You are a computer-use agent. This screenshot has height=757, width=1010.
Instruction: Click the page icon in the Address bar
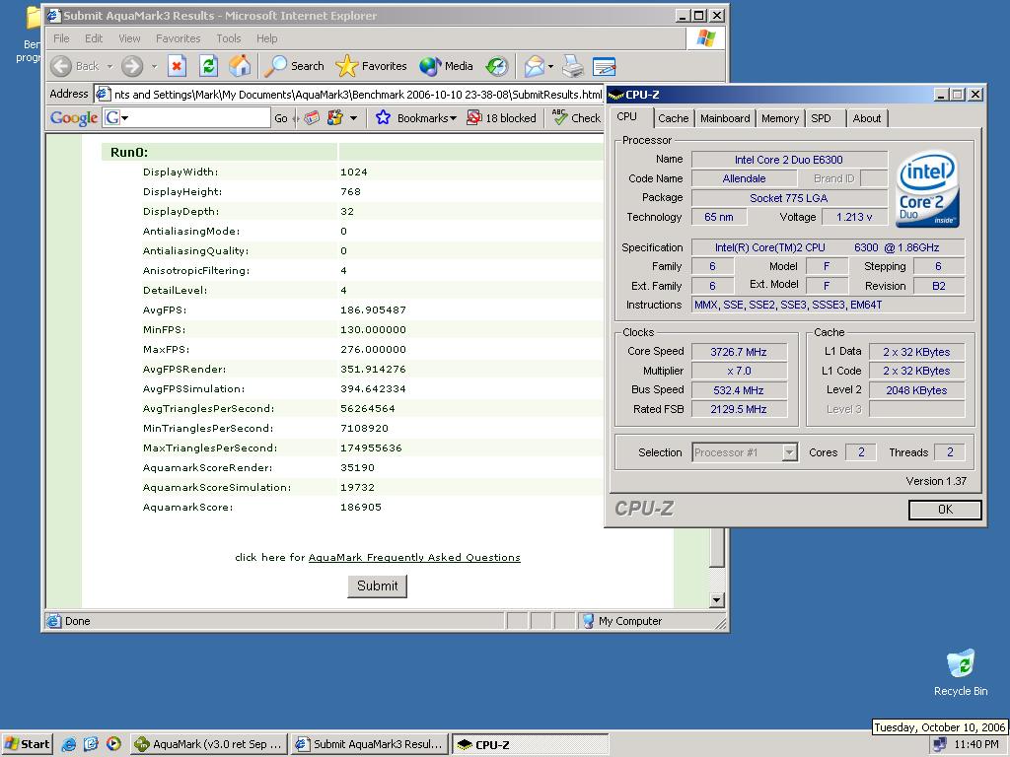tap(103, 95)
